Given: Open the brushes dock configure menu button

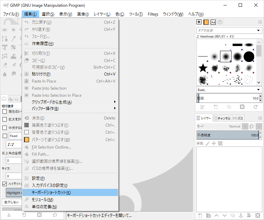Looking at the screenshot, I should pos(260,22).
